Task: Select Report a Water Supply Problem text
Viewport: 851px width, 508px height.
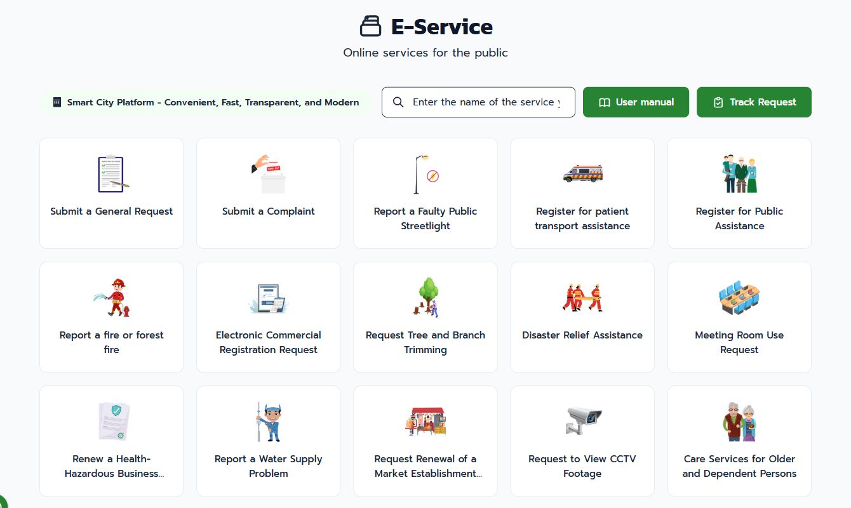Action: tap(269, 466)
